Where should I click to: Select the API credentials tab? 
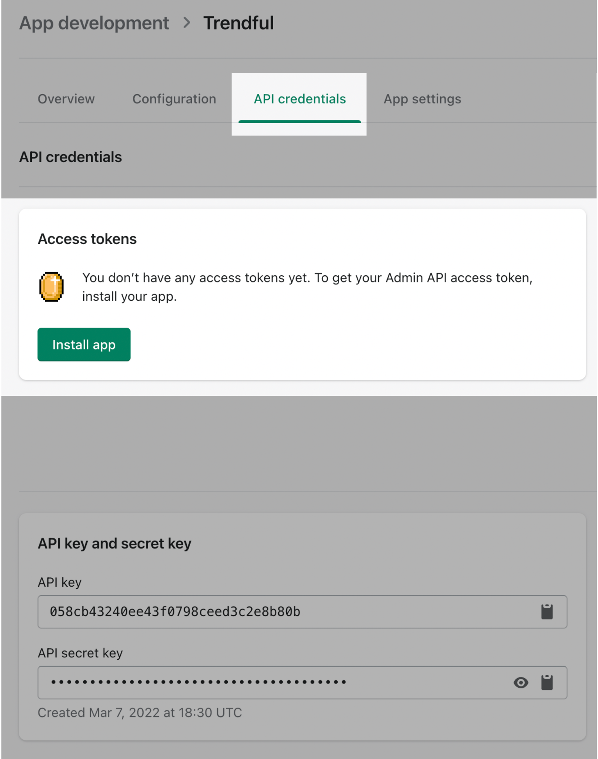pyautogui.click(x=300, y=99)
